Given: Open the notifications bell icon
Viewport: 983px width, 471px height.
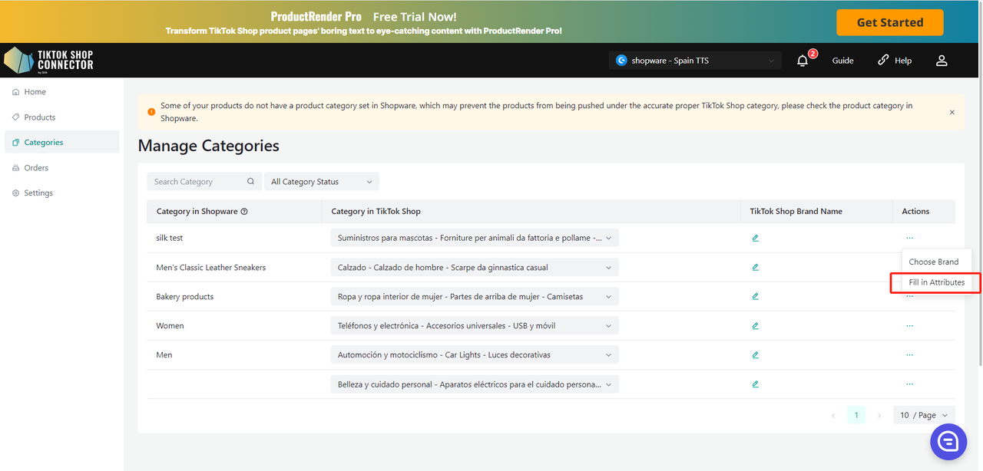Looking at the screenshot, I should 803,61.
